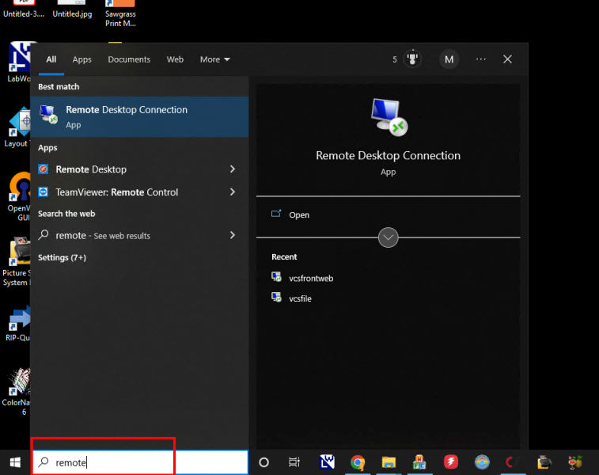Click Open for Remote Desktop Connection

pos(299,215)
